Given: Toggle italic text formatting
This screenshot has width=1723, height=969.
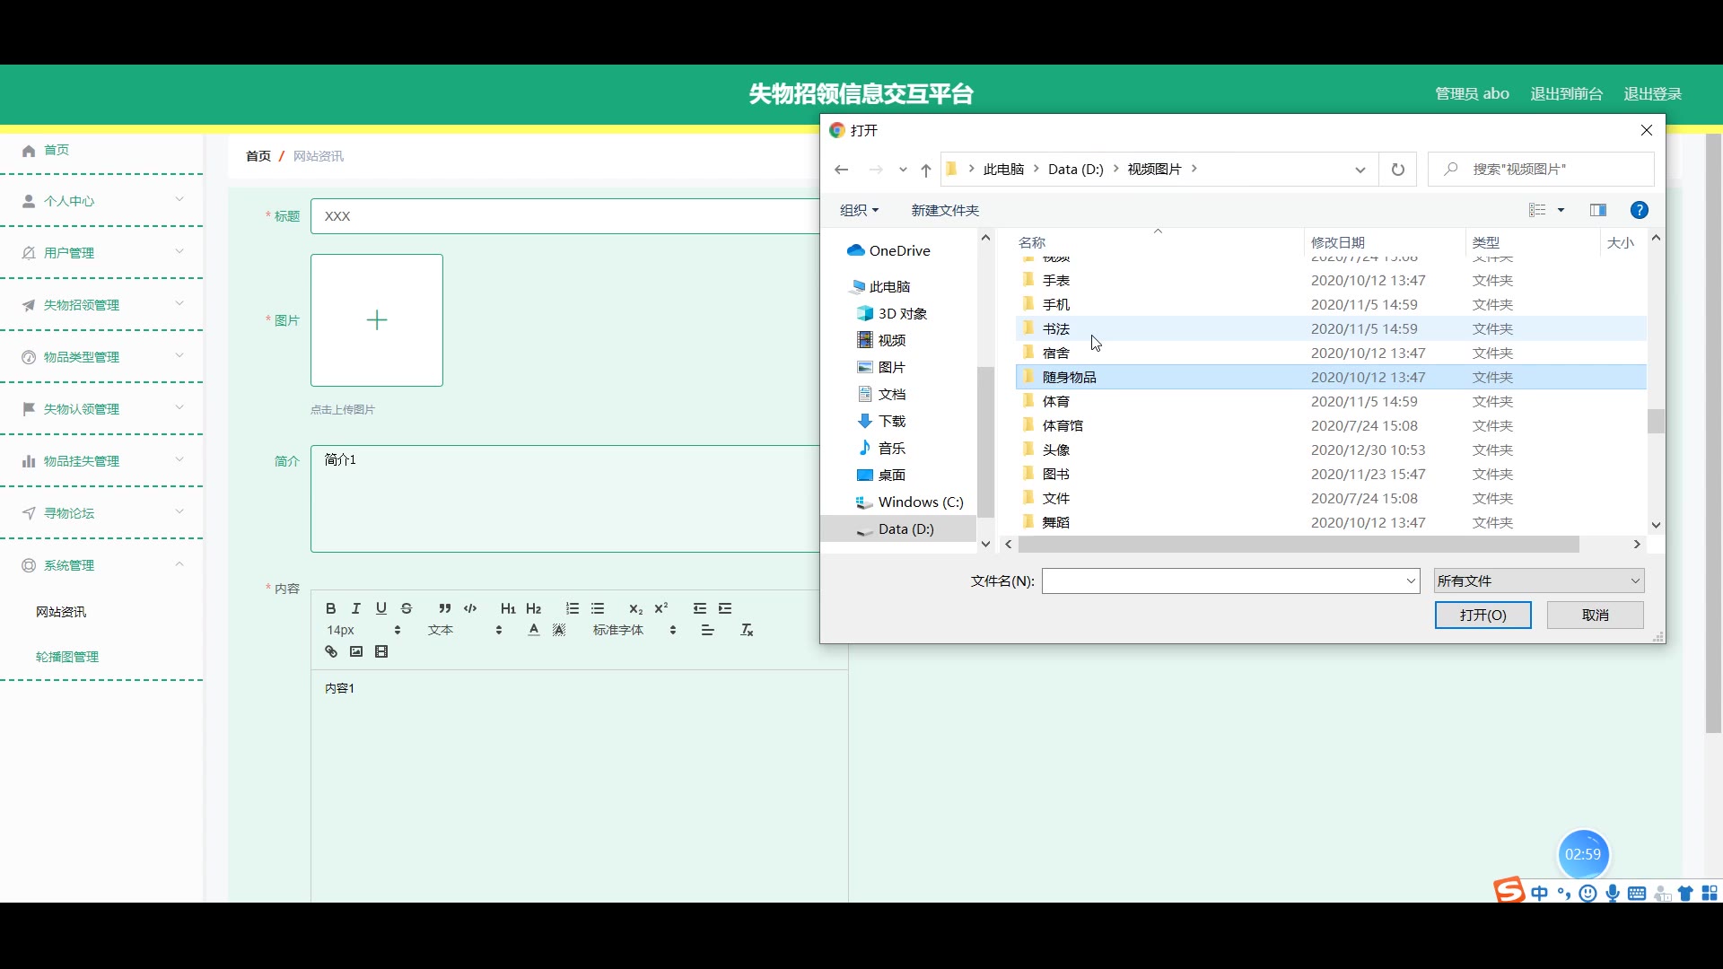Looking at the screenshot, I should tap(355, 608).
